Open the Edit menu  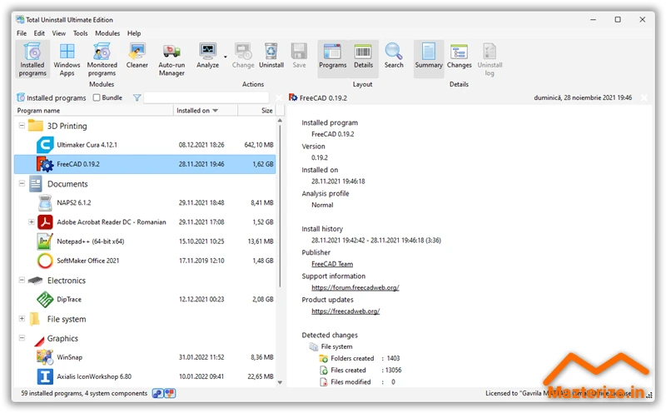coord(39,33)
